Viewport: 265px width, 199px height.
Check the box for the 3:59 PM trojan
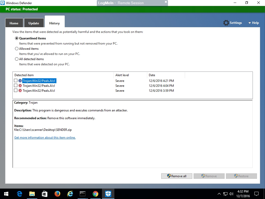16,90
